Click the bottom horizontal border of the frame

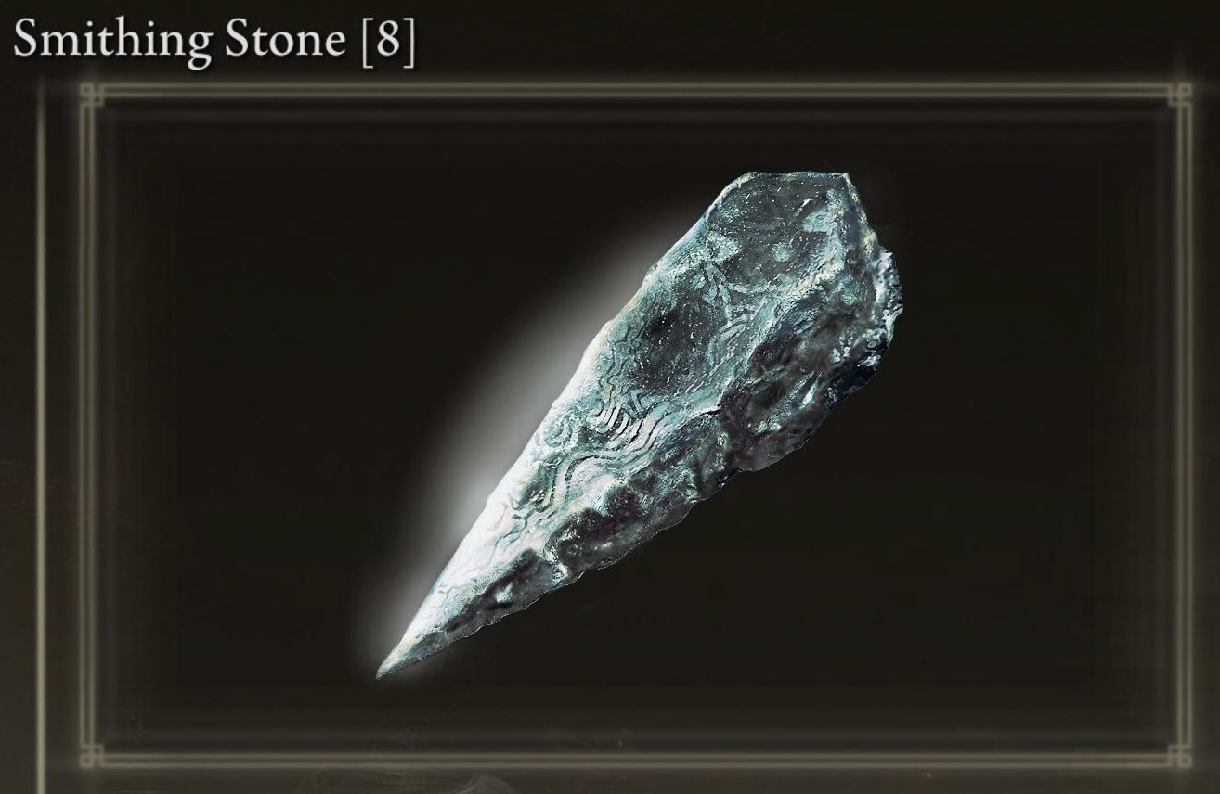click(635, 759)
